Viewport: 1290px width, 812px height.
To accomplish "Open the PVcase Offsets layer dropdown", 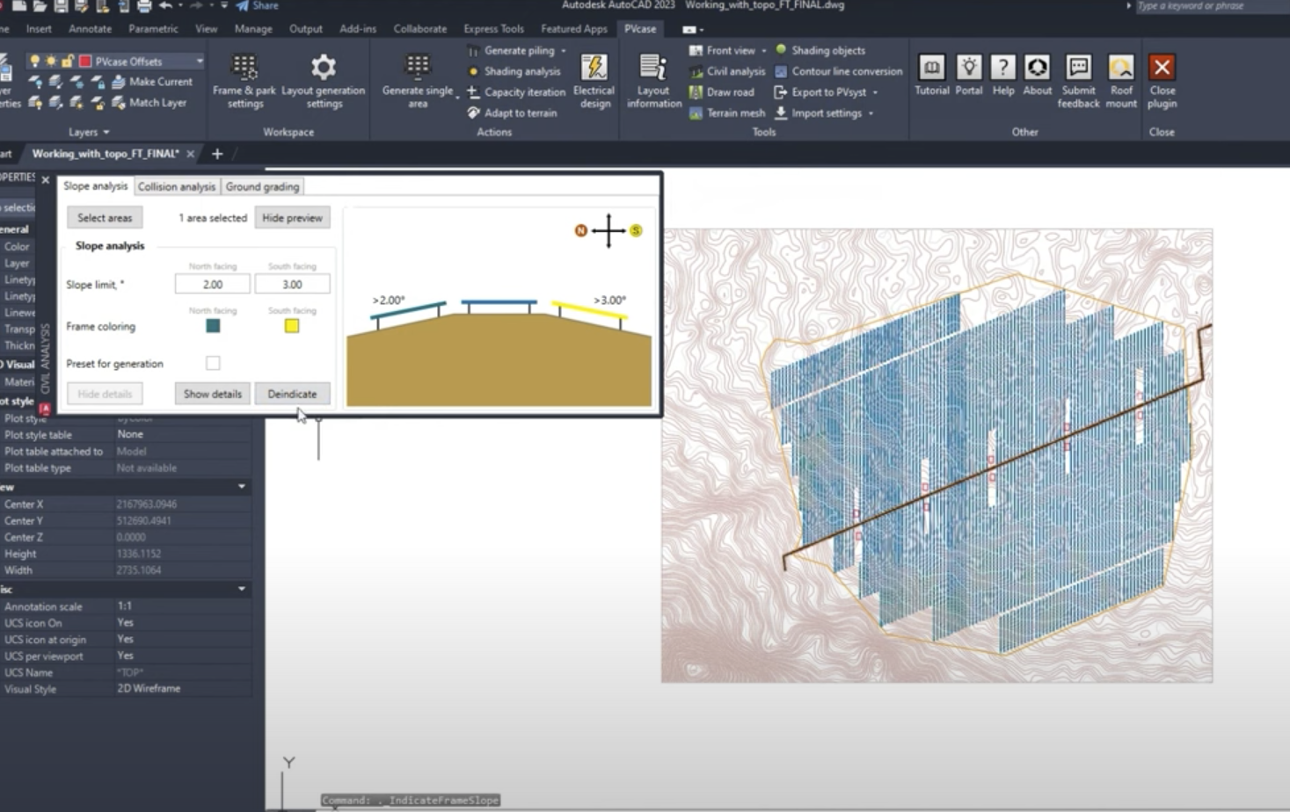I will tap(200, 62).
